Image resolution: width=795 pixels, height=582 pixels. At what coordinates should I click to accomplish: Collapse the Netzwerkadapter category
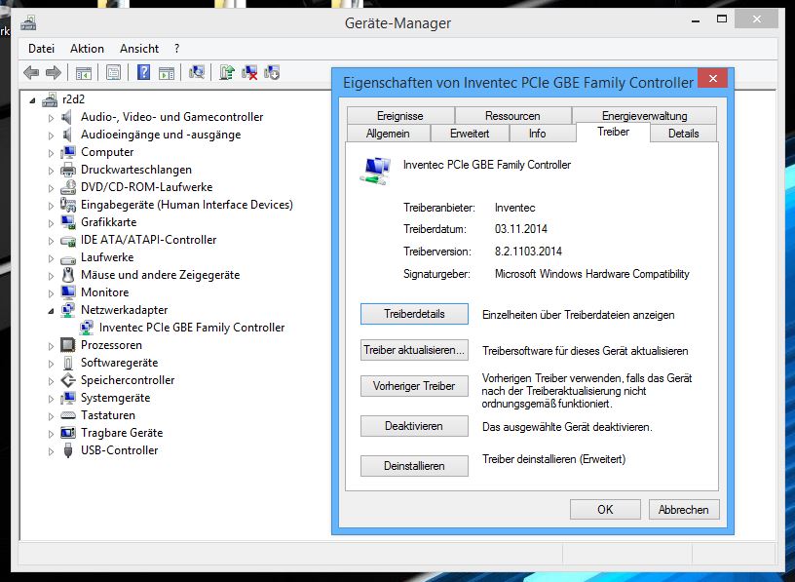click(51, 311)
